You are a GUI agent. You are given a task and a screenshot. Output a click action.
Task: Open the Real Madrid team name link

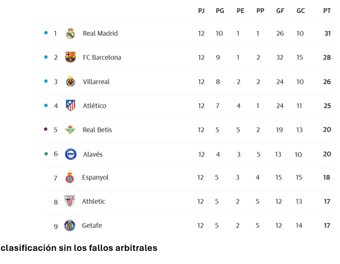[x=100, y=34]
